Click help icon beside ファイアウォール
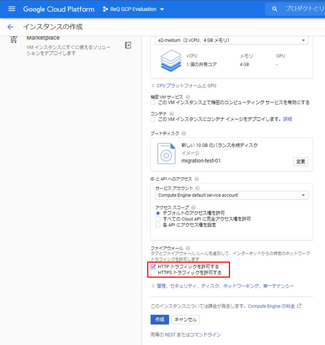 coord(188,248)
